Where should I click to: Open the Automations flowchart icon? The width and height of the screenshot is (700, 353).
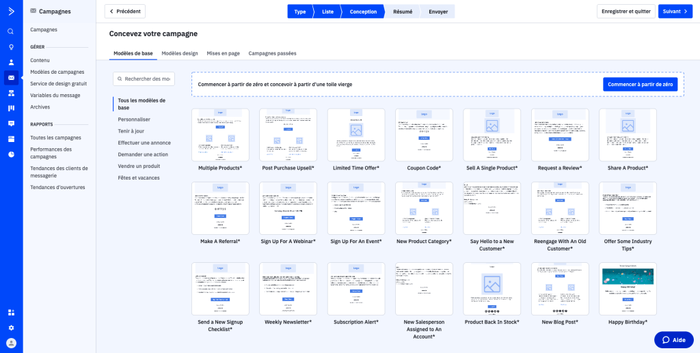[11, 93]
